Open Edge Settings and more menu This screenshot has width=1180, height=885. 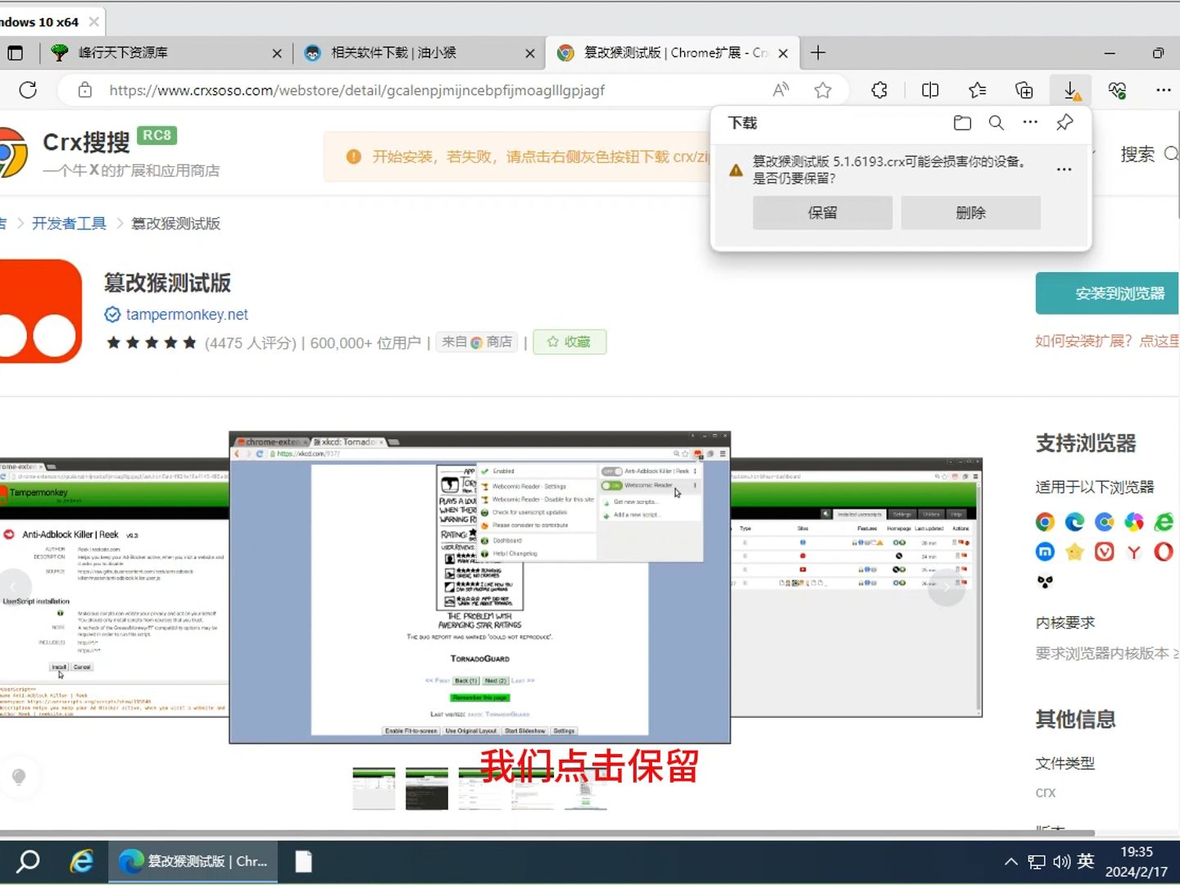1164,90
